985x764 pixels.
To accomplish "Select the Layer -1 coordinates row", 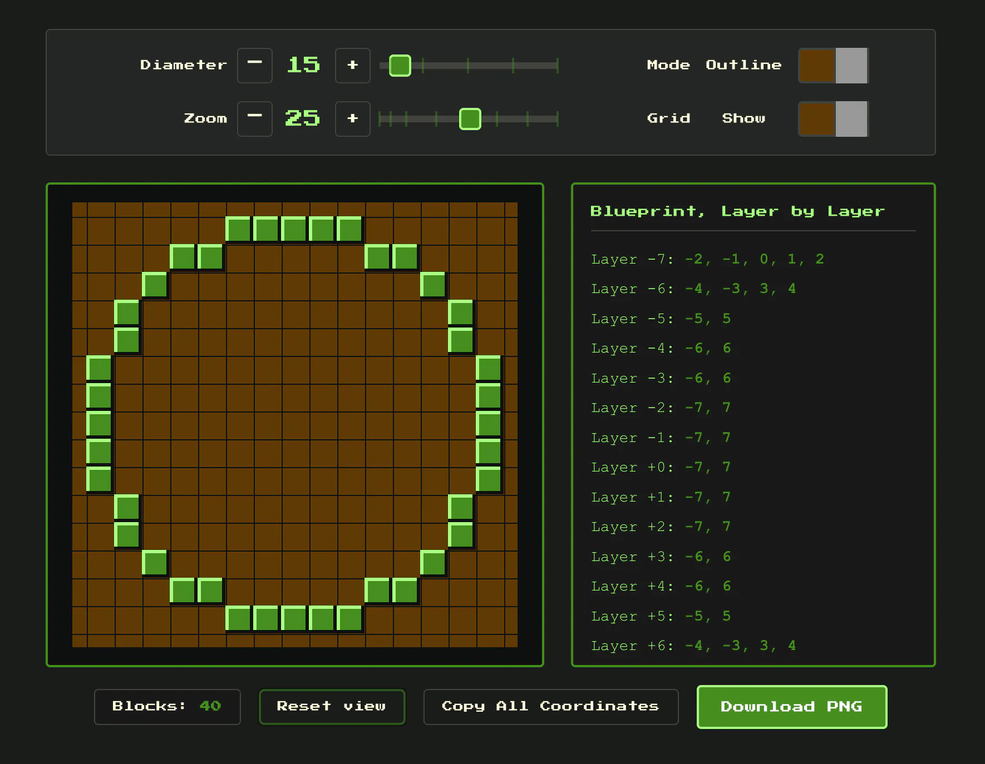I will pos(753,438).
